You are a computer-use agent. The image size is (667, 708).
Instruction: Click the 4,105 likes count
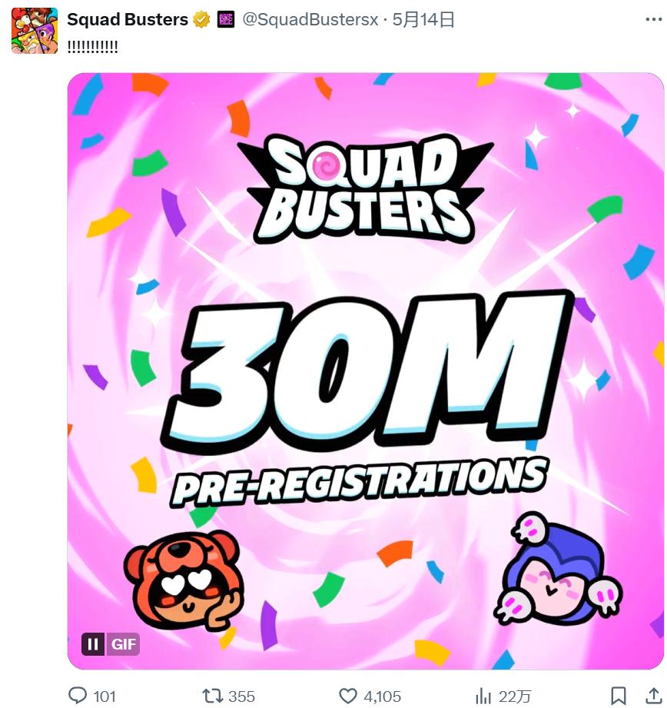click(382, 696)
